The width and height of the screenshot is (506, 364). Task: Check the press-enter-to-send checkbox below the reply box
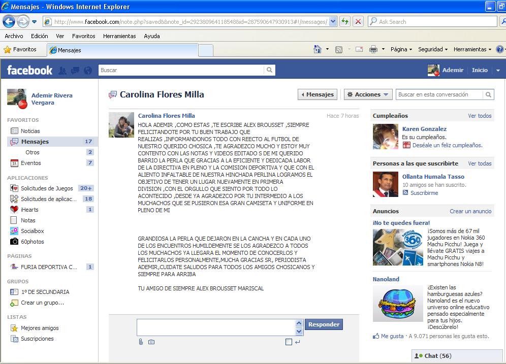[288, 342]
